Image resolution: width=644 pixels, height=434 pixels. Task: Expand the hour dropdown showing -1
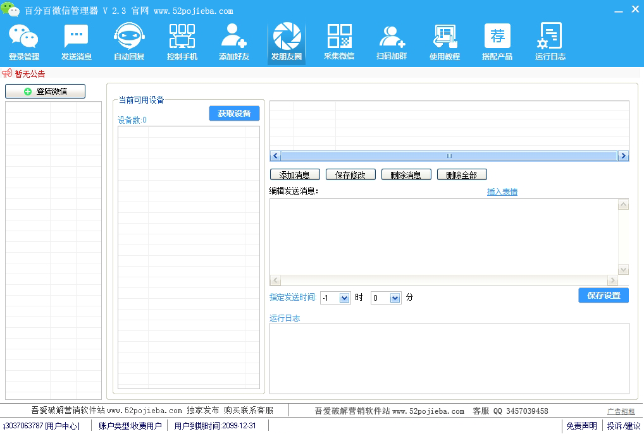pyautogui.click(x=344, y=298)
